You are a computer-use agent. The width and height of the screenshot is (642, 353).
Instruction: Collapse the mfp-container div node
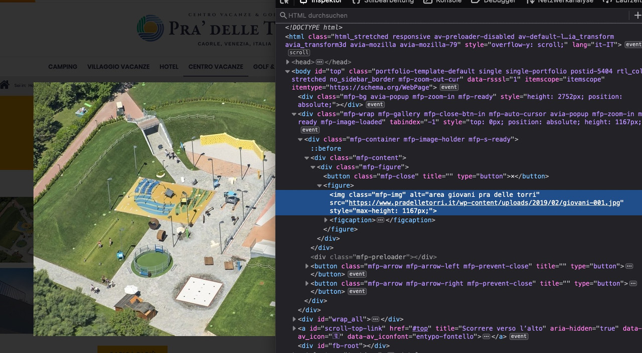[x=300, y=140]
